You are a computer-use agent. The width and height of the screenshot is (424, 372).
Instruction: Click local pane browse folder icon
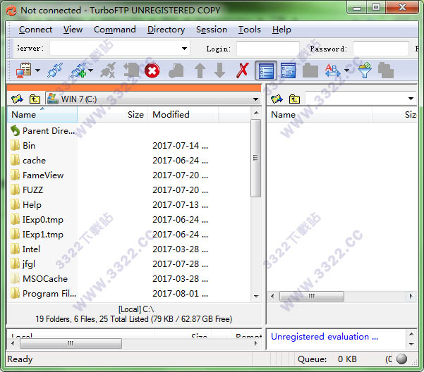coord(18,99)
